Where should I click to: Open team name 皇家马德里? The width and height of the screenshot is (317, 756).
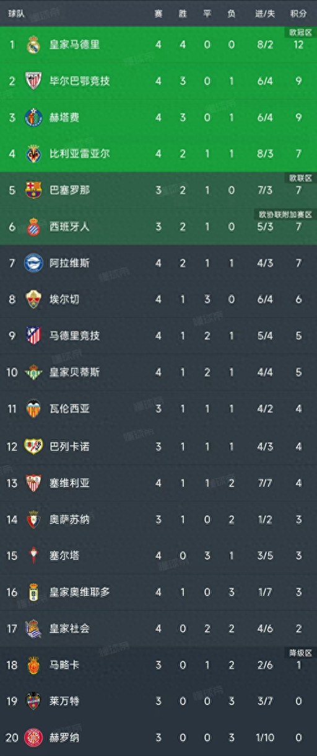pyautogui.click(x=74, y=45)
